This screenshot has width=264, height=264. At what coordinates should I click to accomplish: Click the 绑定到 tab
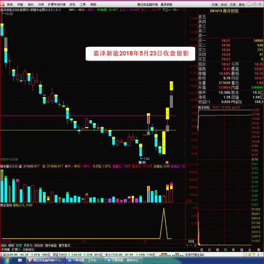pyautogui.click(x=39, y=245)
